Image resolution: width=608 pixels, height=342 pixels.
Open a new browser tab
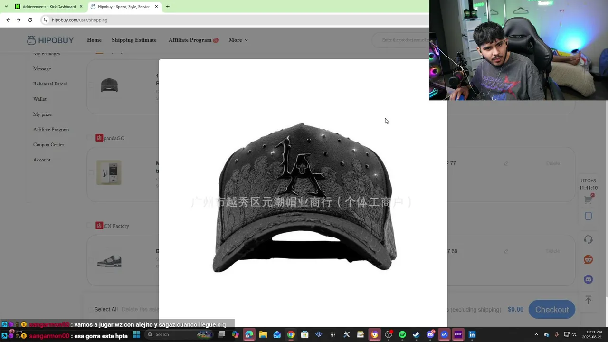point(168,7)
